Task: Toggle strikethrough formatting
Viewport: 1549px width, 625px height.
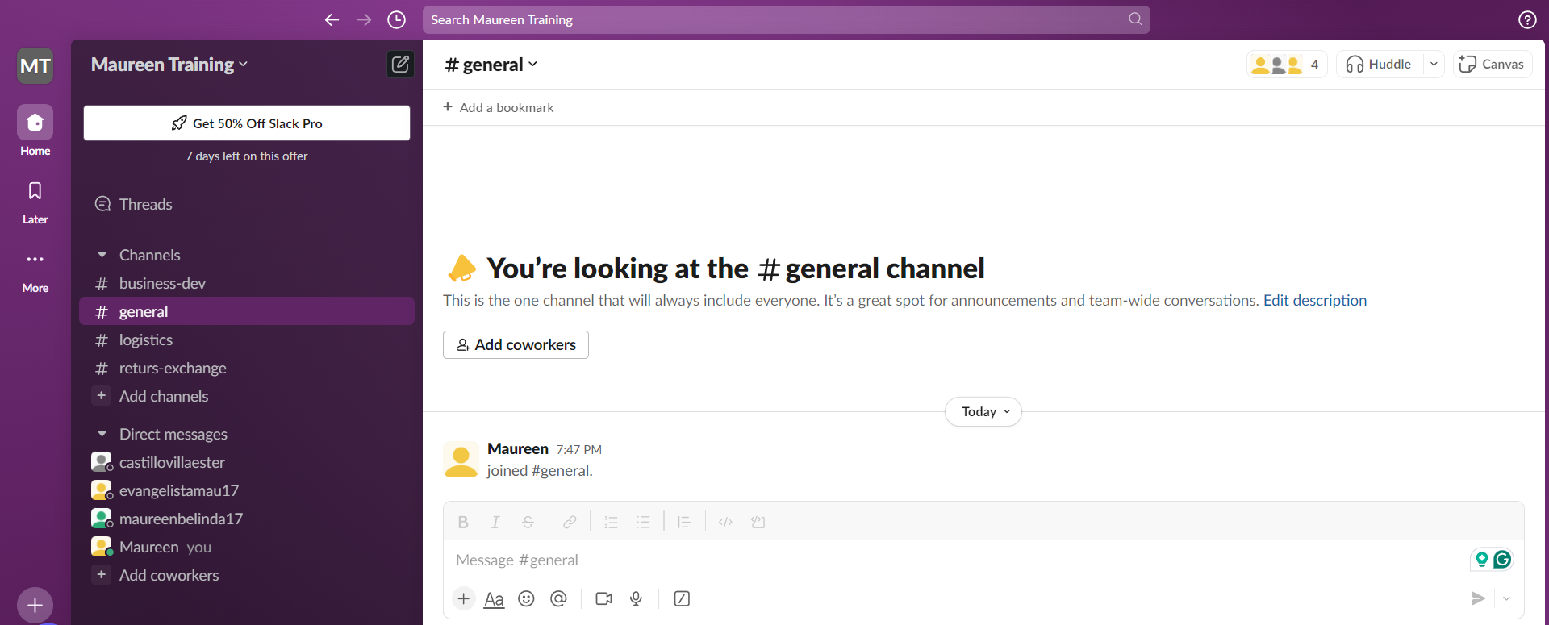Action: [528, 522]
